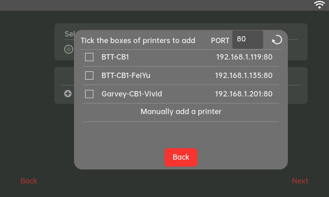This screenshot has height=197, width=329.
Task: Select the partially hidden radio button
Action: (68, 49)
